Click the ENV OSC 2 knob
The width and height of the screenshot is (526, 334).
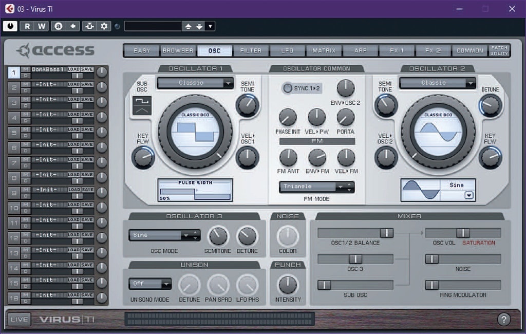[345, 88]
